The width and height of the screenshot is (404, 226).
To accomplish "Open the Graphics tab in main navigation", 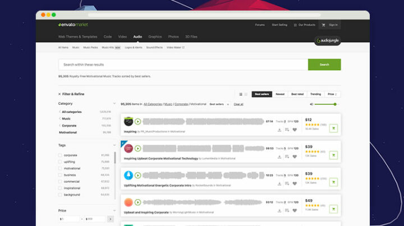I will click(x=155, y=36).
